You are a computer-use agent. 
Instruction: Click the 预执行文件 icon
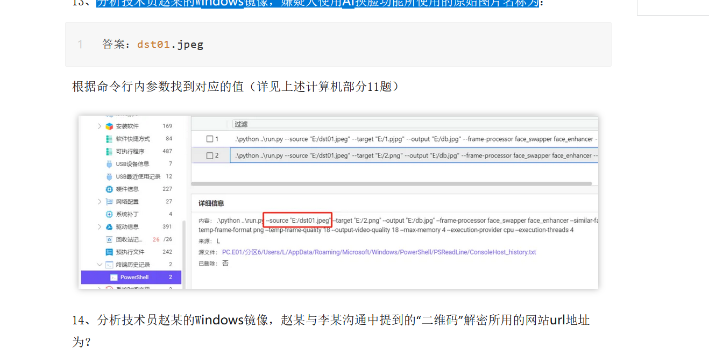click(109, 252)
